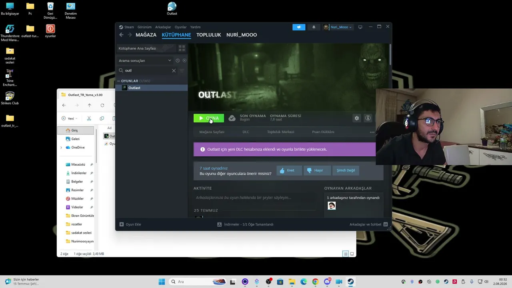Screen dimensions: 512x288
Task: Collapse the OYUNLAR category
Action: click(x=119, y=81)
